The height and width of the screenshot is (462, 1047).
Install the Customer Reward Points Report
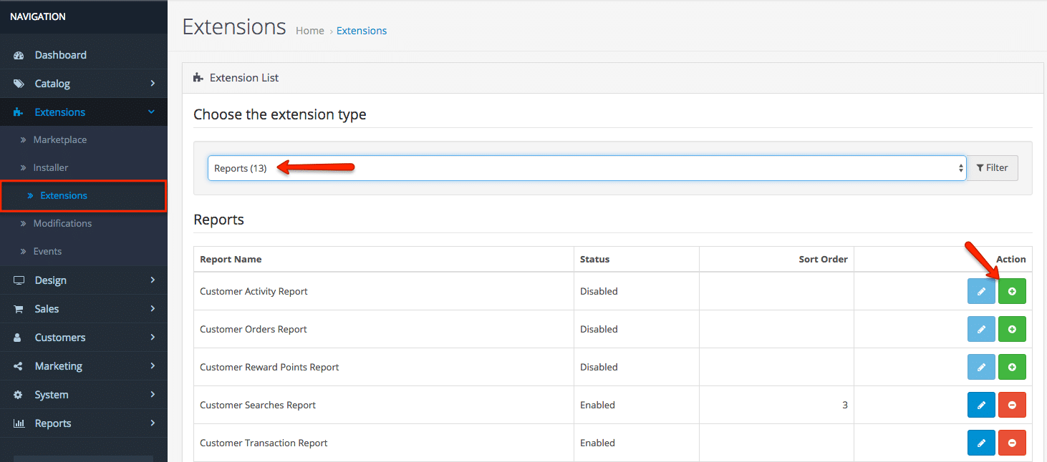[x=1012, y=367]
